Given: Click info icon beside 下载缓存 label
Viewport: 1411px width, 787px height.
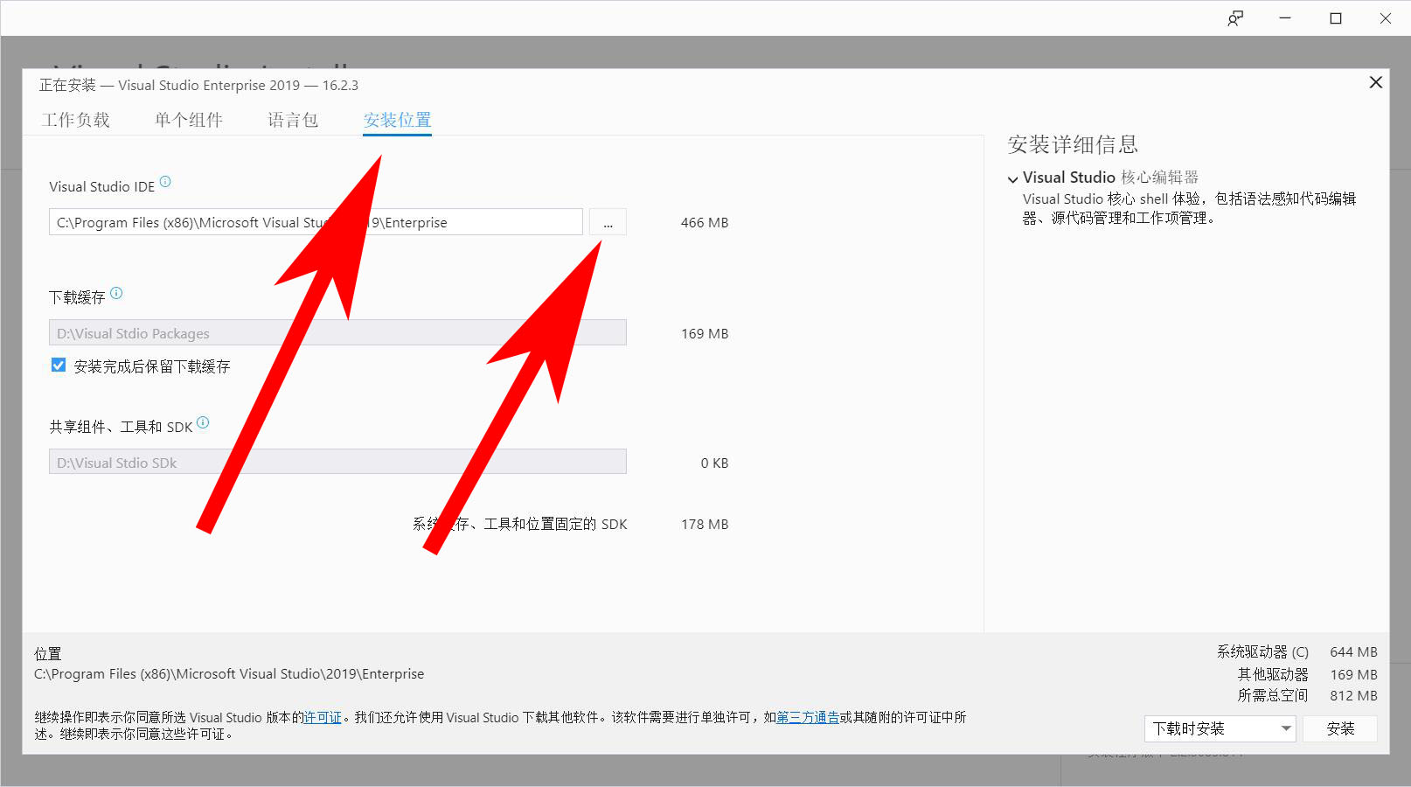Looking at the screenshot, I should (x=116, y=293).
